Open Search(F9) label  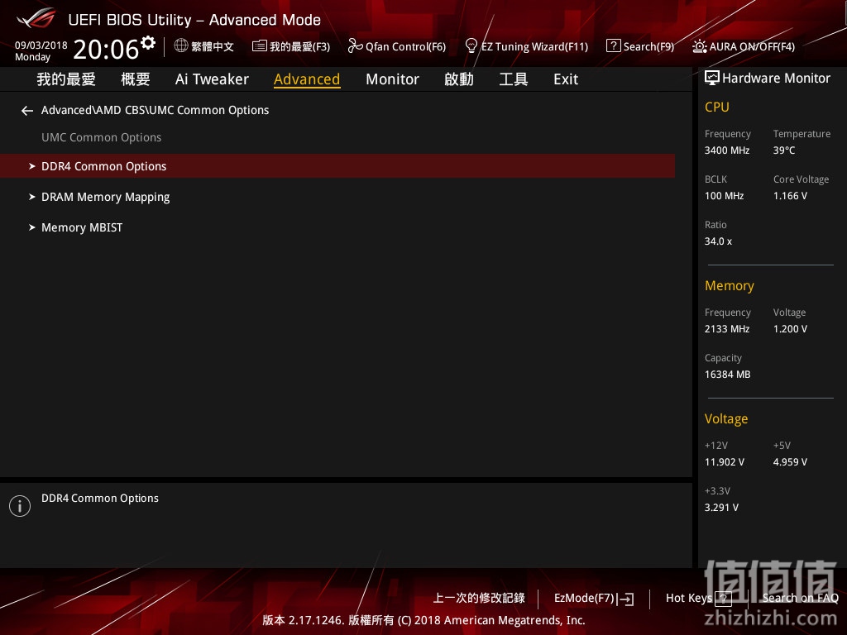click(x=648, y=46)
